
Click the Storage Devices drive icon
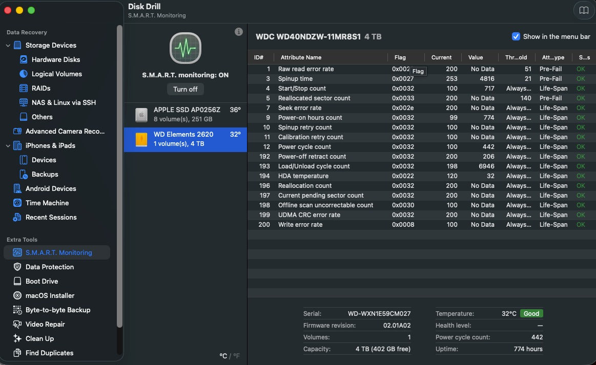(x=17, y=45)
